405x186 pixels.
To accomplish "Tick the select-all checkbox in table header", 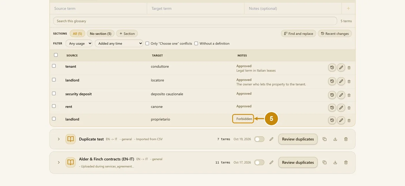I will [x=56, y=55].
